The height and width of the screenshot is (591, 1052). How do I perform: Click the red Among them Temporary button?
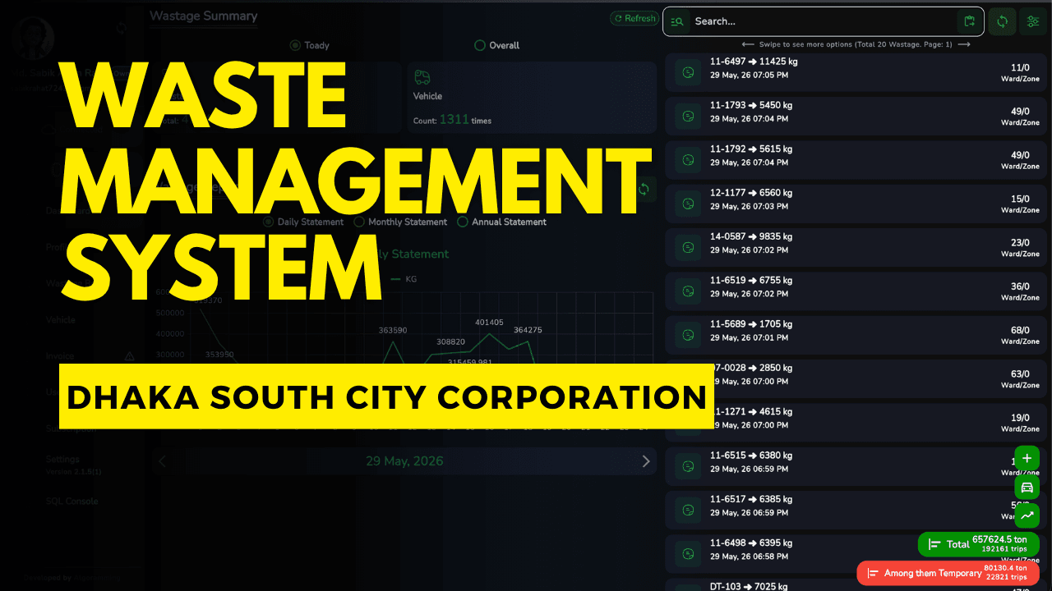click(948, 573)
